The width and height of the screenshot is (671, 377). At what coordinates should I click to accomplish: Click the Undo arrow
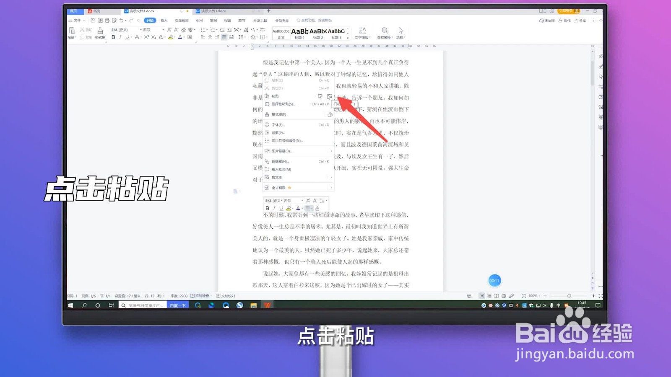point(121,21)
